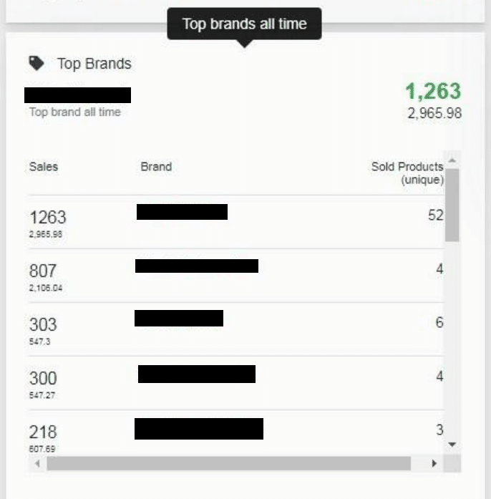This screenshot has height=499, width=491.
Task: Click the vertical scrollbar up arrow
Action: [452, 160]
